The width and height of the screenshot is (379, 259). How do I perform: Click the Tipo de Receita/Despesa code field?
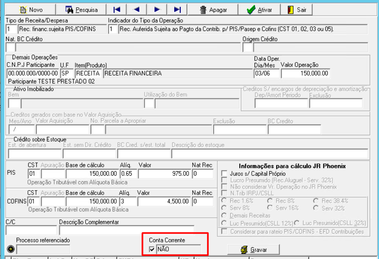point(11,29)
